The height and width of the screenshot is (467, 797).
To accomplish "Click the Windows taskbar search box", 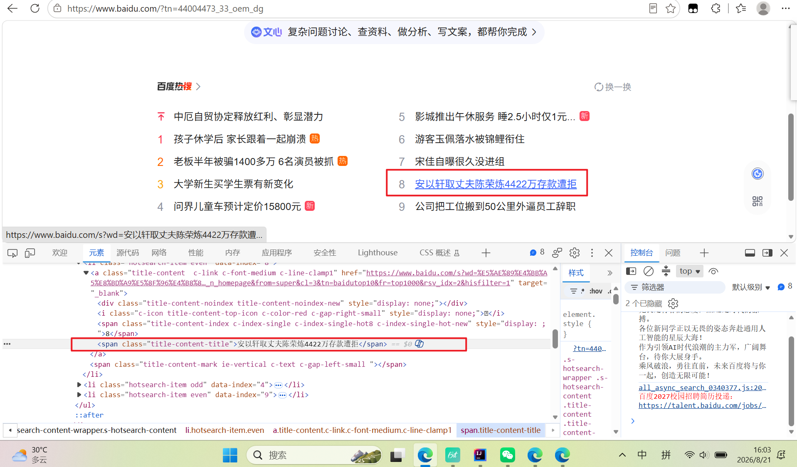I will 314,455.
